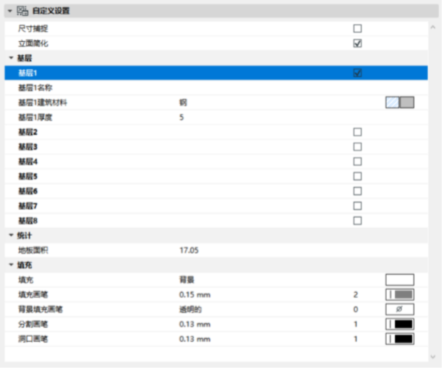Open the 分割画笔 black pen swatch

click(x=400, y=324)
